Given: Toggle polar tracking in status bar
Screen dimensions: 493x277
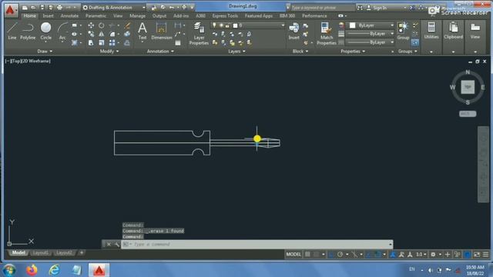Looking at the screenshot, I should (340, 255).
